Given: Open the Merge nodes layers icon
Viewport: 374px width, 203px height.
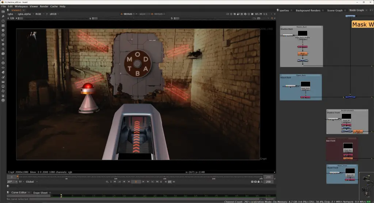Looking at the screenshot, I should click(3, 44).
